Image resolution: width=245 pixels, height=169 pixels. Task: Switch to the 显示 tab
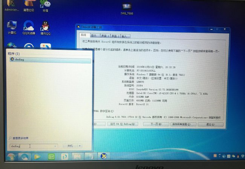95,36
